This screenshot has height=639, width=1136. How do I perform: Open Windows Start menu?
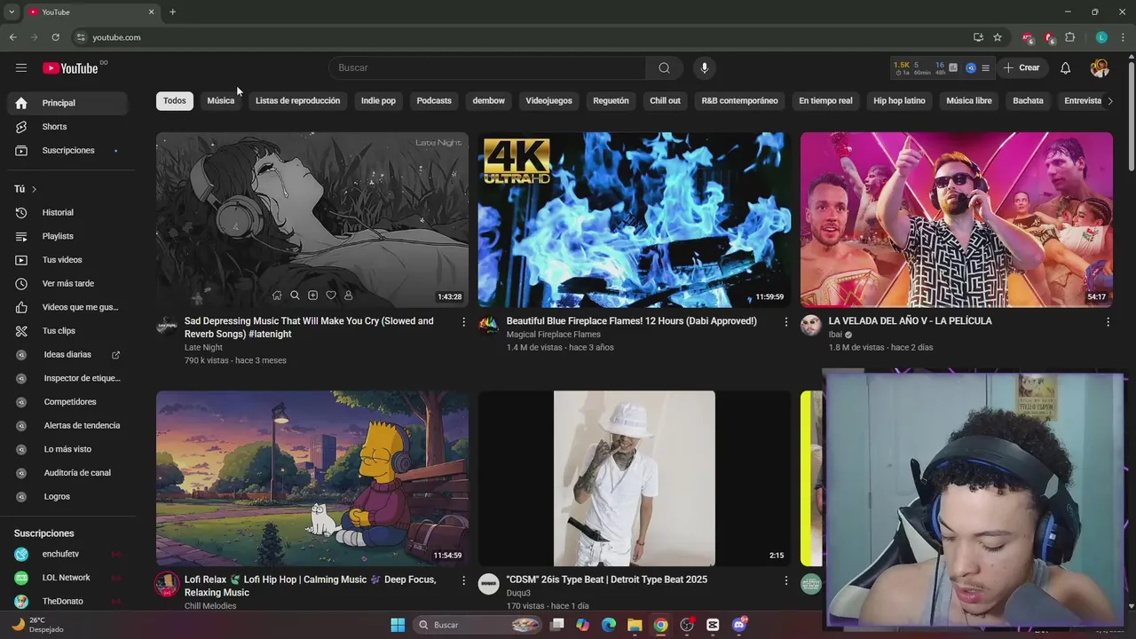coord(398,625)
